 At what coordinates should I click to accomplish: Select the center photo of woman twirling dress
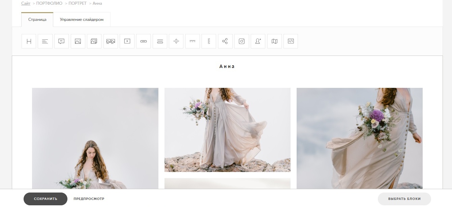click(227, 130)
